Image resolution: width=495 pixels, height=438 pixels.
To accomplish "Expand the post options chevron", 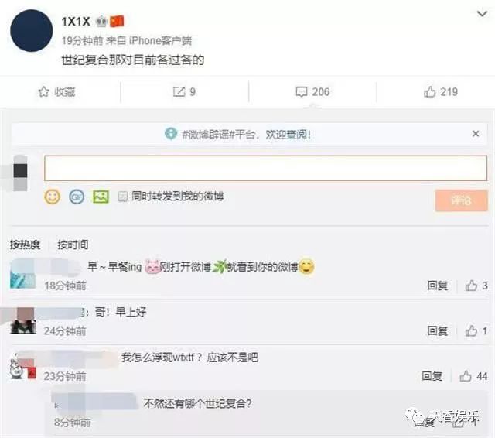I will 482,14.
